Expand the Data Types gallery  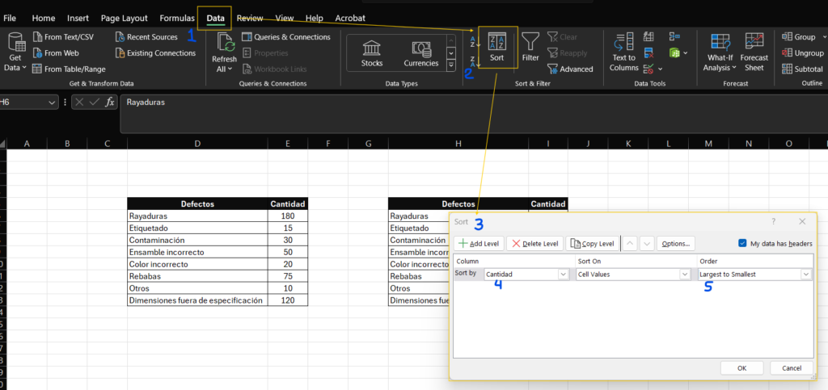(451, 65)
